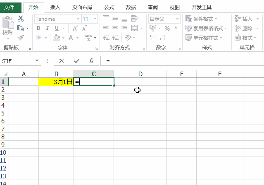Open the 文件 tab

[11, 7]
